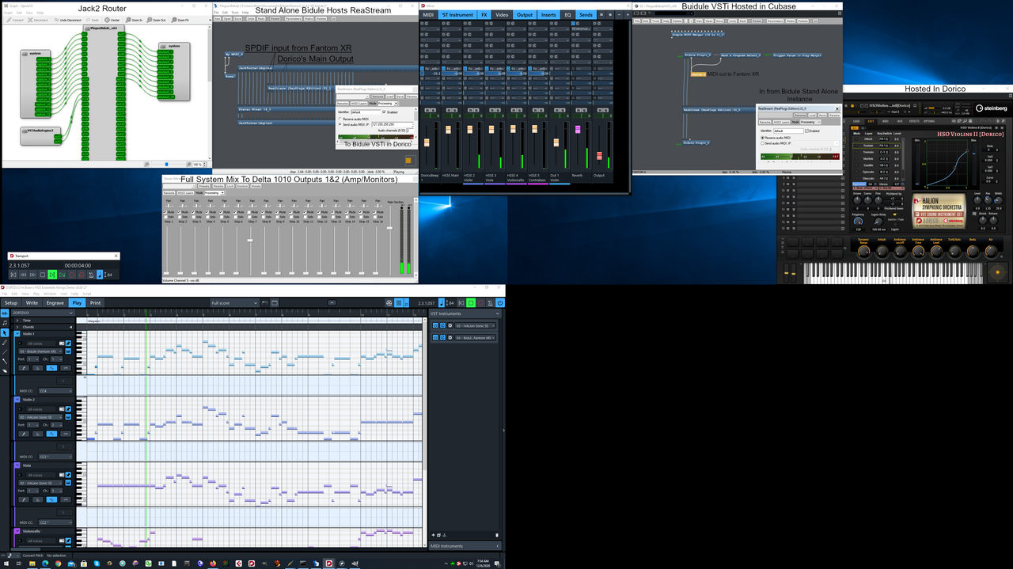Expand the Chords track in Dorico
1013x569 pixels.
coord(17,327)
